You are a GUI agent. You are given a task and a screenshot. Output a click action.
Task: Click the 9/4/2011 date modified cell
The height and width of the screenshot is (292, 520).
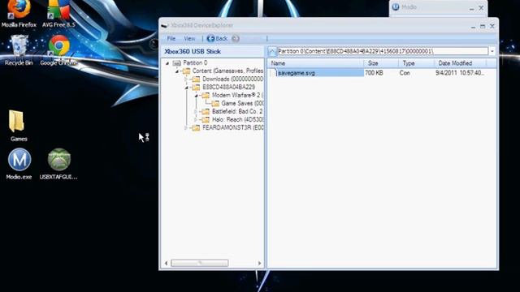pyautogui.click(x=460, y=73)
